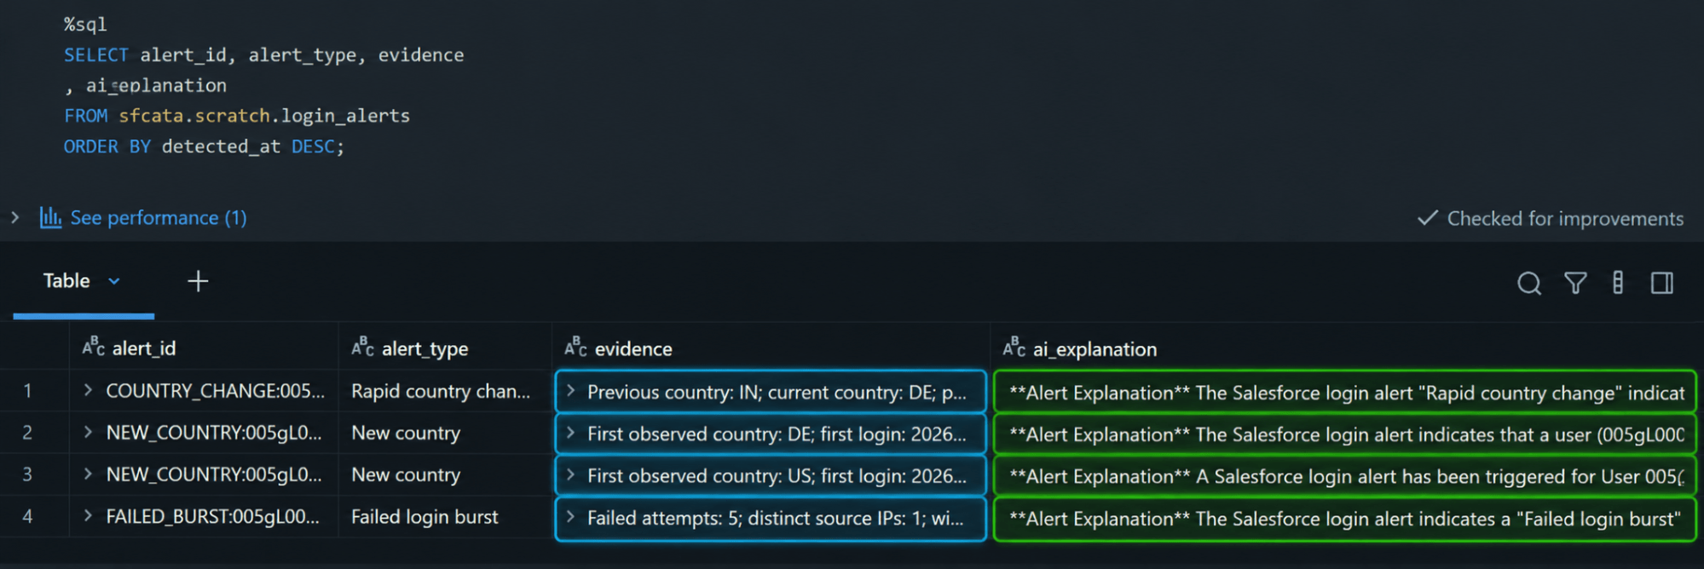This screenshot has width=1704, height=569.
Task: Select row number 1 in the table
Action: click(27, 391)
